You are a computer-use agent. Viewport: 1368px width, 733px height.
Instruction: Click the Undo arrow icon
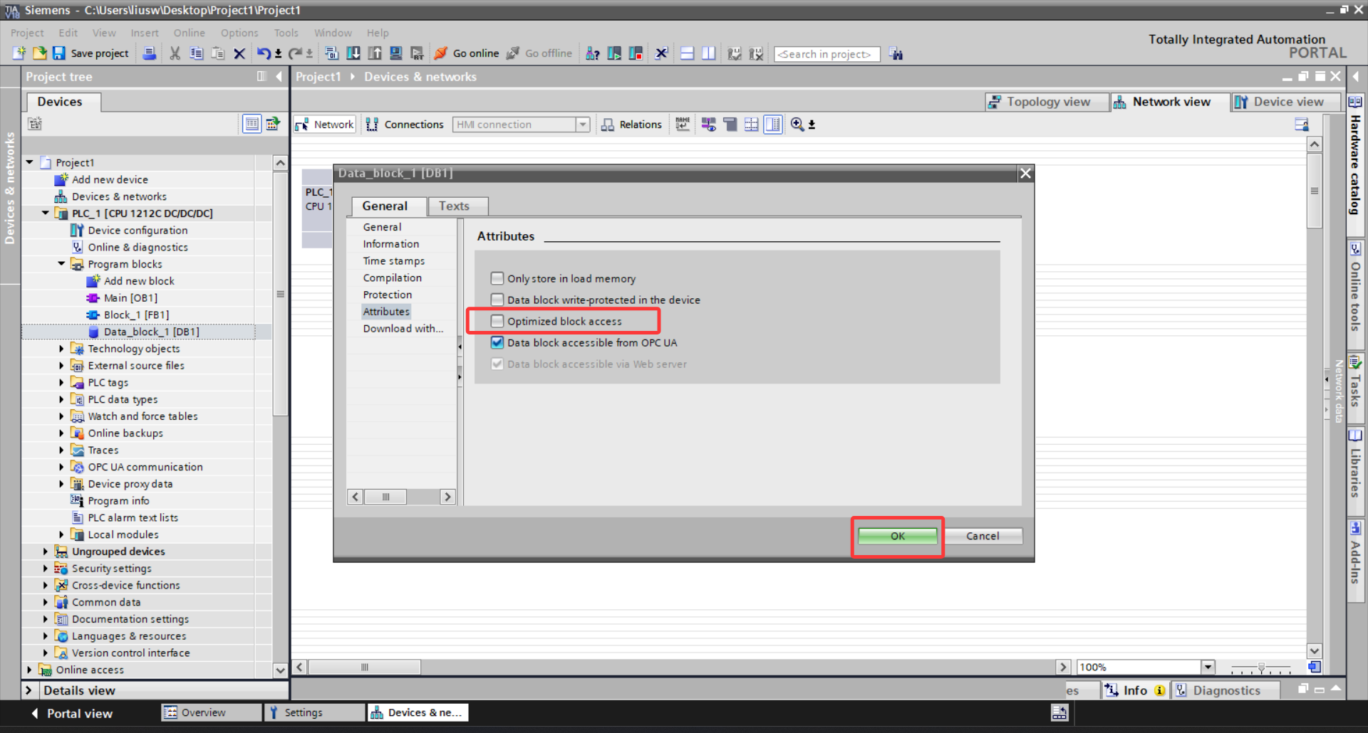[x=264, y=53]
